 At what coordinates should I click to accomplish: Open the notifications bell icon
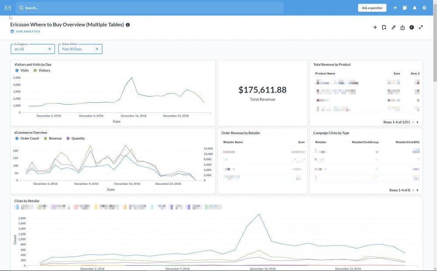[x=415, y=8]
